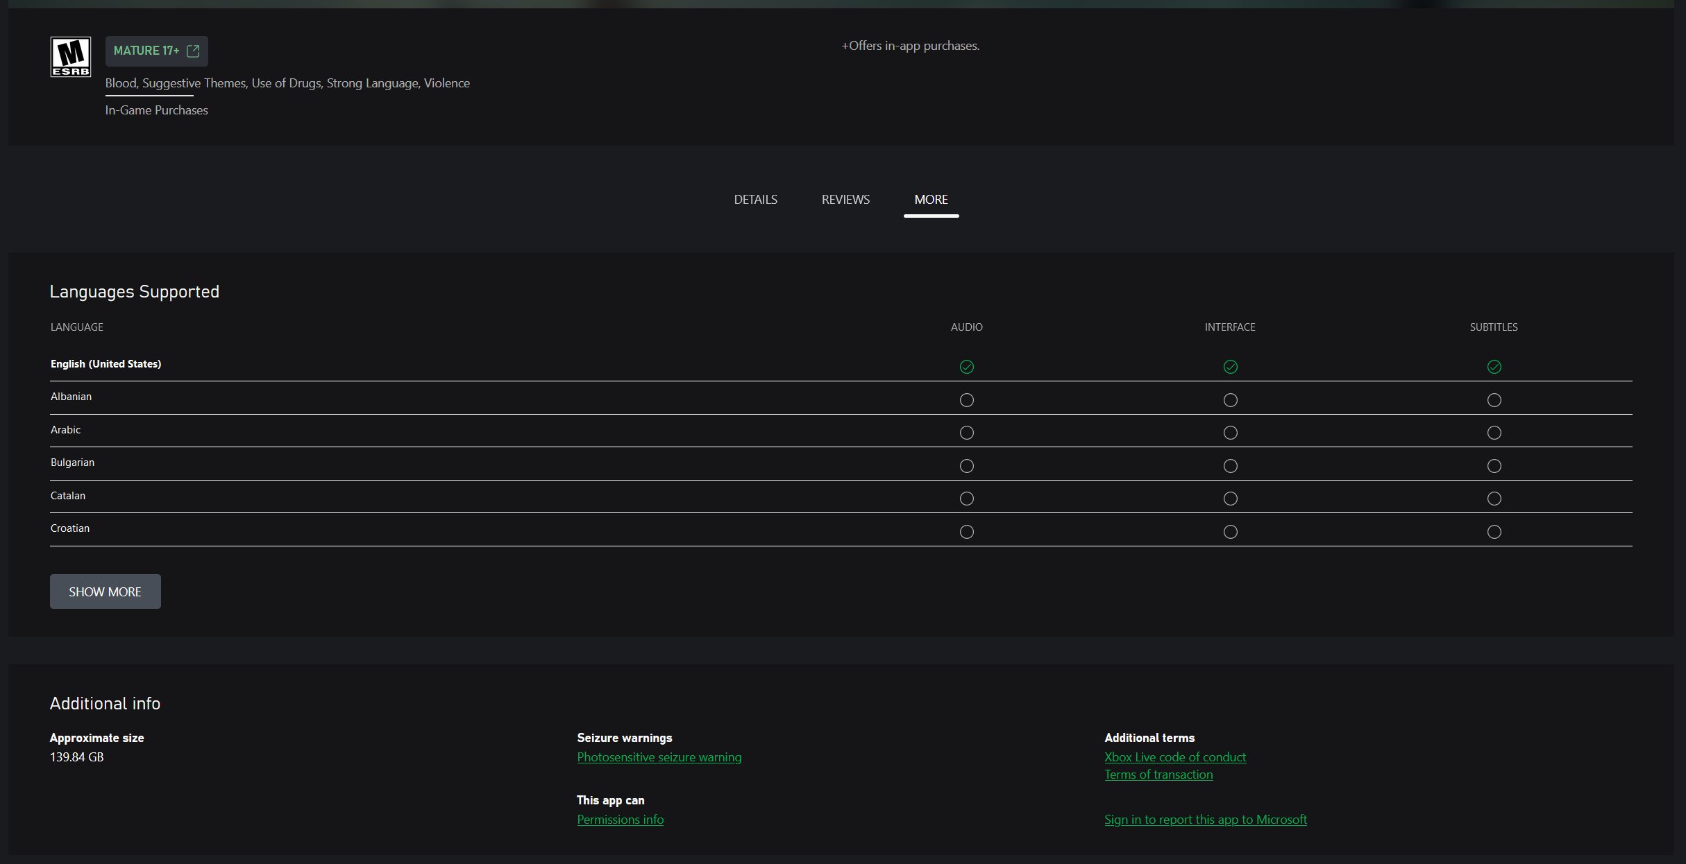Click Albanian audio support circle
The image size is (1686, 864).
pos(966,400)
